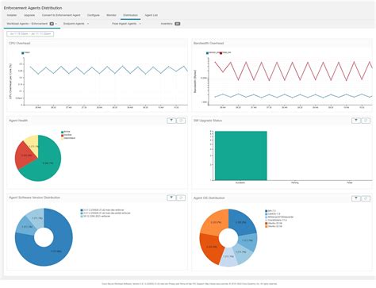This screenshot has height=288, width=376.
Task: Expand the Flow Ingest Agents dropdown
Action: click(x=126, y=24)
